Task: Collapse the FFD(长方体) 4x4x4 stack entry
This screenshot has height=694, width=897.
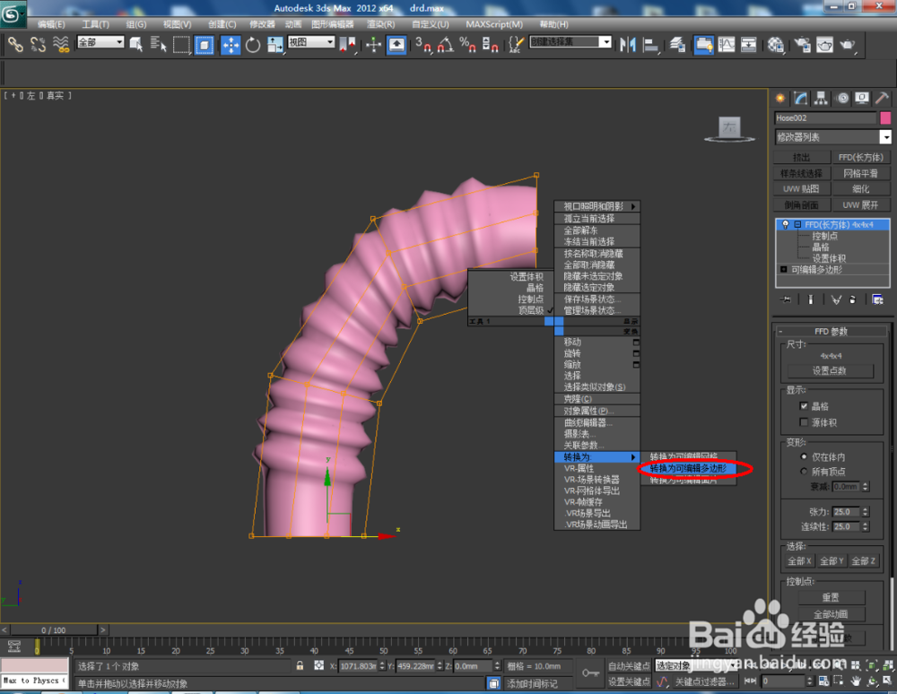Action: 797,225
